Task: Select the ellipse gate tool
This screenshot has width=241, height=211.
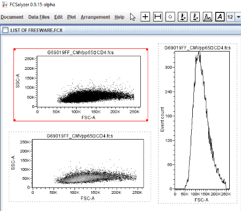Action: 170,17
